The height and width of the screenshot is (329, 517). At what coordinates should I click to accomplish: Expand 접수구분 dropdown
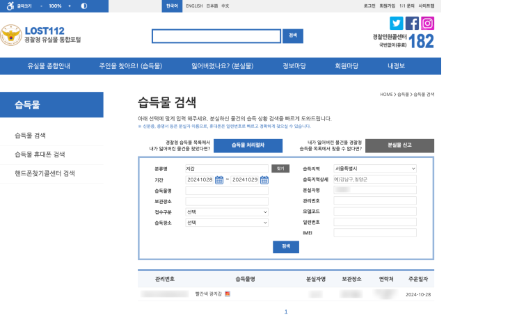[x=227, y=212]
